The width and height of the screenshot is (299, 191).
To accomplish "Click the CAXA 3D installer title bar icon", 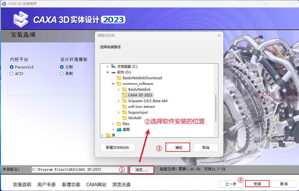I will tap(4, 4).
